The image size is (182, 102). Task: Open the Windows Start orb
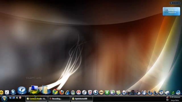click(x=4, y=99)
